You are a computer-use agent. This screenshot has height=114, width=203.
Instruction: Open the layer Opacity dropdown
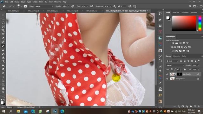coord(198,65)
